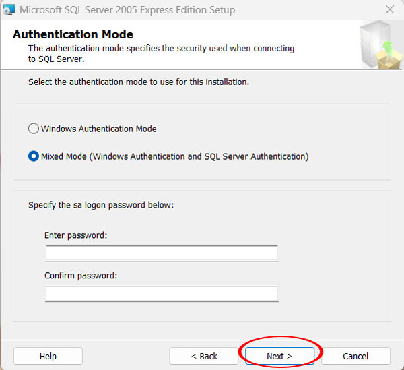This screenshot has height=370, width=404.
Task: Click the window title bar text
Action: pyautogui.click(x=127, y=10)
